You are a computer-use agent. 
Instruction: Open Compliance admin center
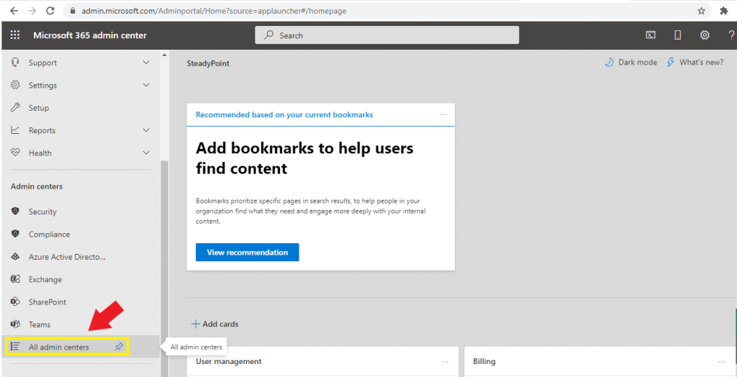49,234
